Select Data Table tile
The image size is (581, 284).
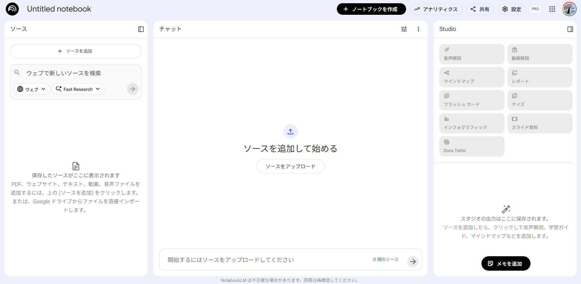point(472,146)
